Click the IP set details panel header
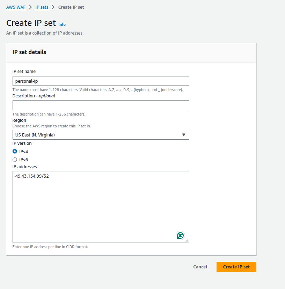Screen dimensions: 285x289 pyautogui.click(x=29, y=52)
